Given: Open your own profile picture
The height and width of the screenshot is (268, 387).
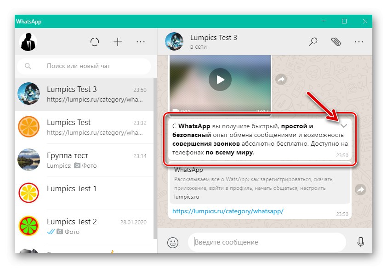Looking at the screenshot, I should (x=28, y=42).
